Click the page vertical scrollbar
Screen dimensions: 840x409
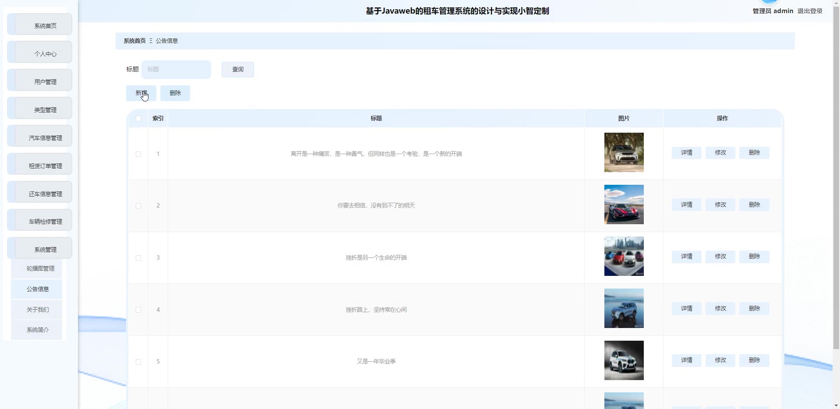point(836,175)
